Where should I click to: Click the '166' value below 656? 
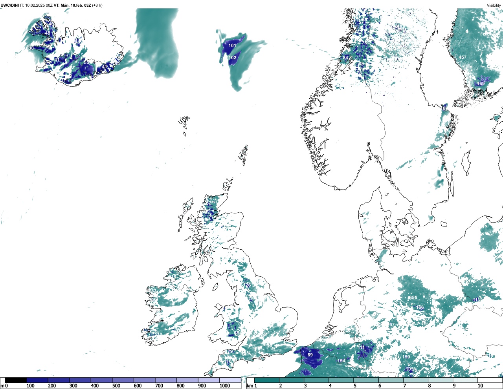click(420, 307)
